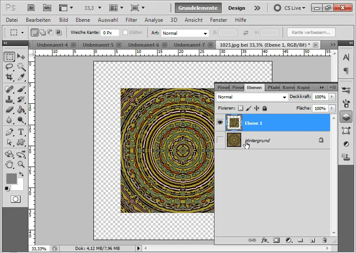Select the Blur tool

click(x=9, y=119)
